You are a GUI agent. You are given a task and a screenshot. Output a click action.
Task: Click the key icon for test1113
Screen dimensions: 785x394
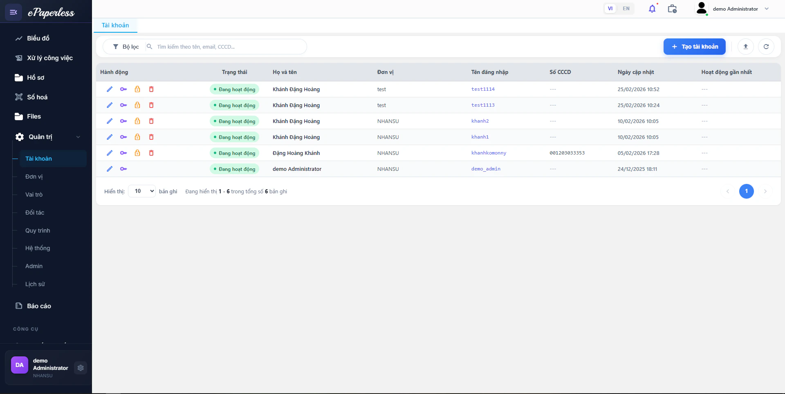point(123,105)
